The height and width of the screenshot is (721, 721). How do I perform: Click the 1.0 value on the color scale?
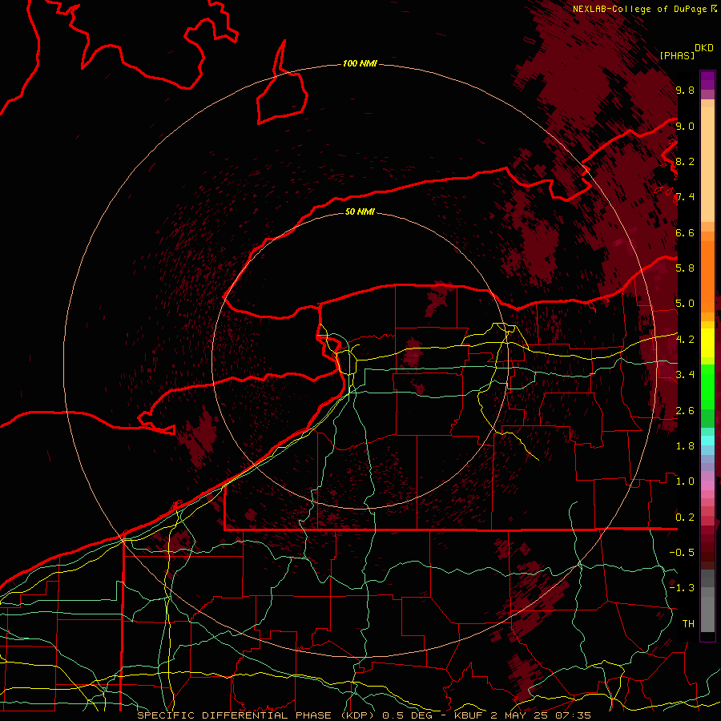coord(685,481)
